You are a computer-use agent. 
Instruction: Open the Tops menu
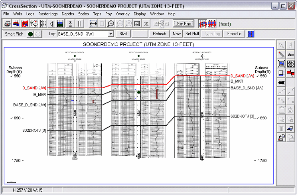(x=97, y=14)
